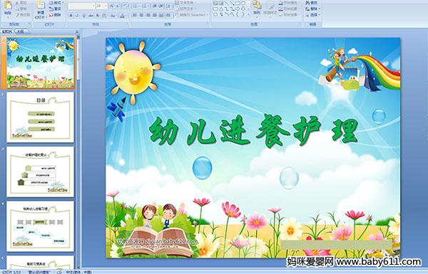Click the Find binoculars icon
428x274 pixels.
[312, 2]
